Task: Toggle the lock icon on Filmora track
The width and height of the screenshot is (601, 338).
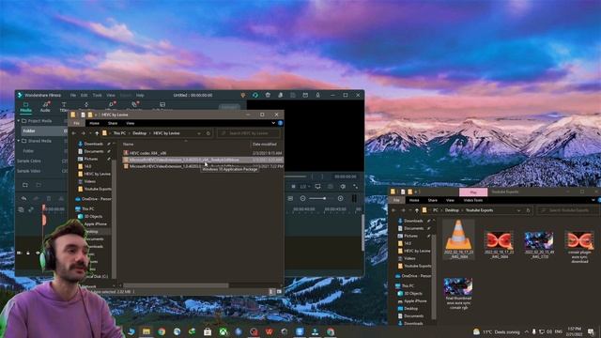Action: click(28, 253)
